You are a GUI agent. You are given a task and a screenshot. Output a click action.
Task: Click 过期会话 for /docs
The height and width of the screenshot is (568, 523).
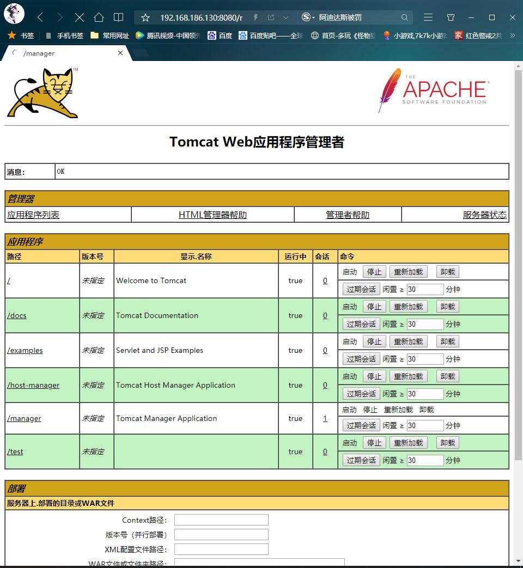click(361, 324)
